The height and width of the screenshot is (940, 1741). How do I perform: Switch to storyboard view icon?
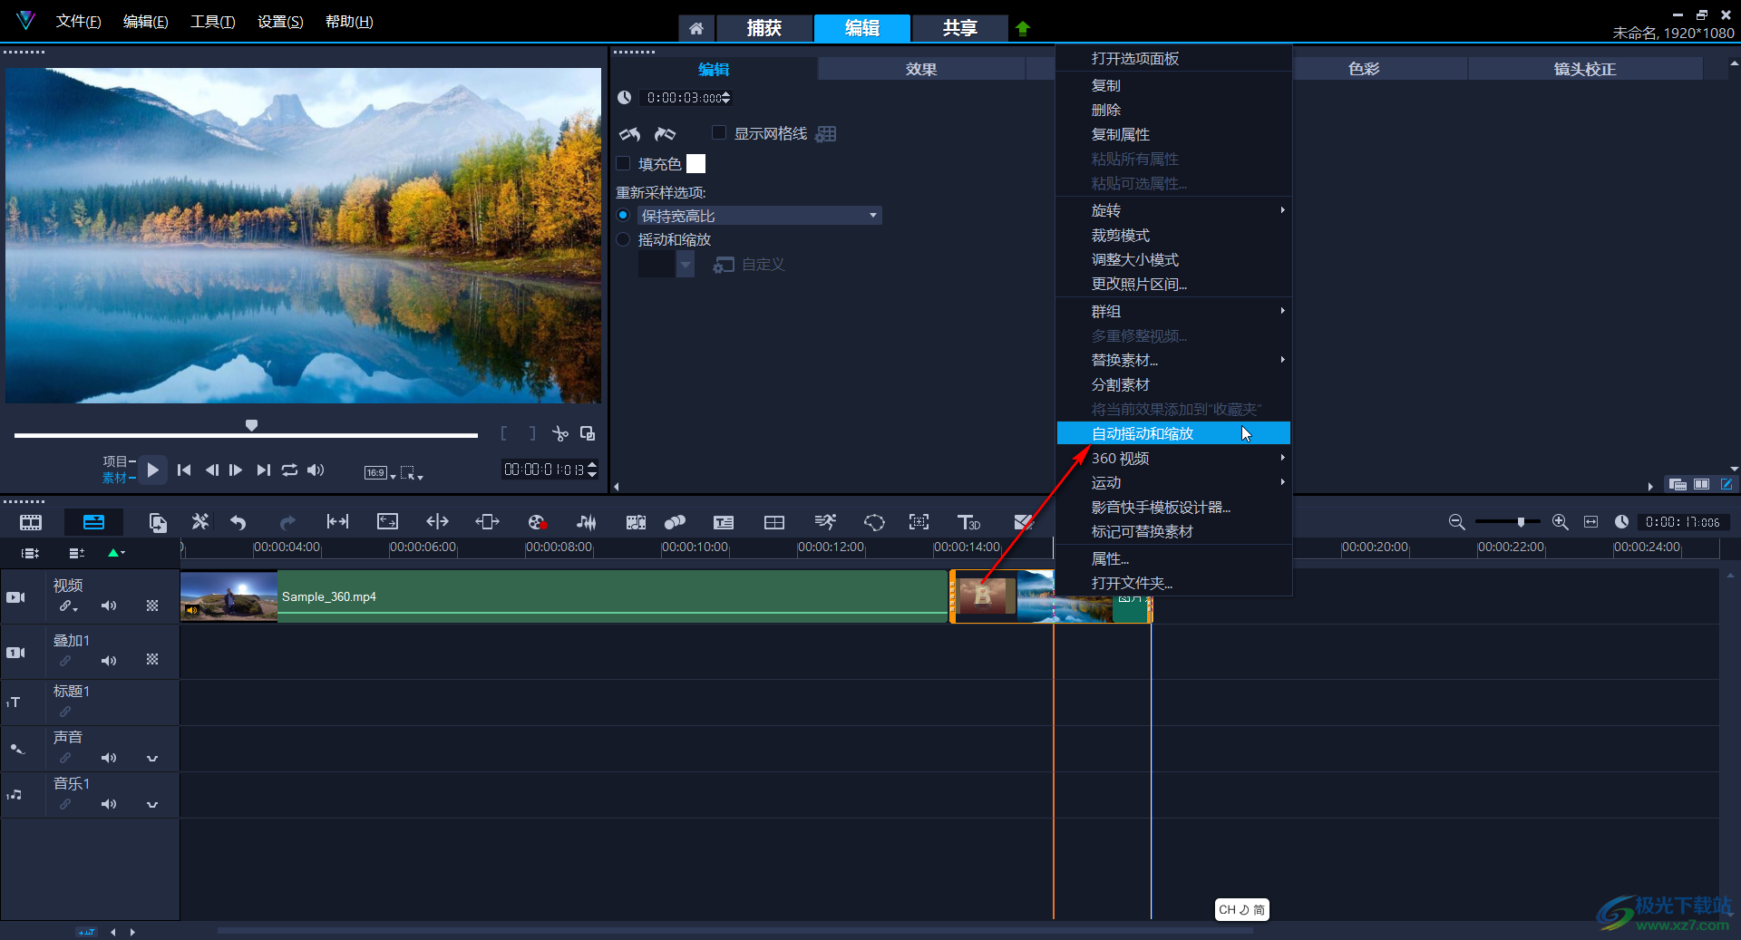tap(31, 522)
